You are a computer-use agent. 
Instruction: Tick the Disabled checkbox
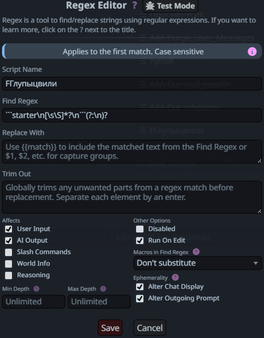coord(140,229)
